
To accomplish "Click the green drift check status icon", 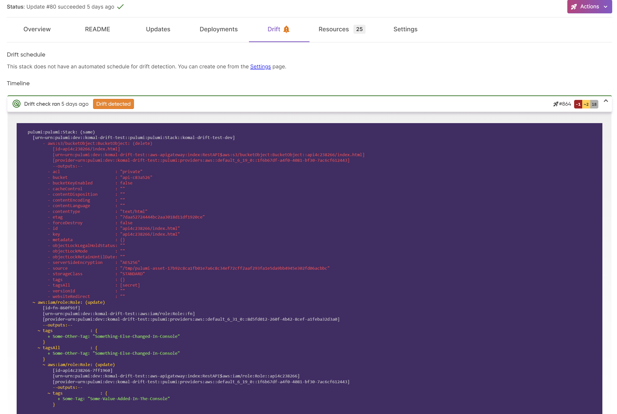I will (16, 104).
